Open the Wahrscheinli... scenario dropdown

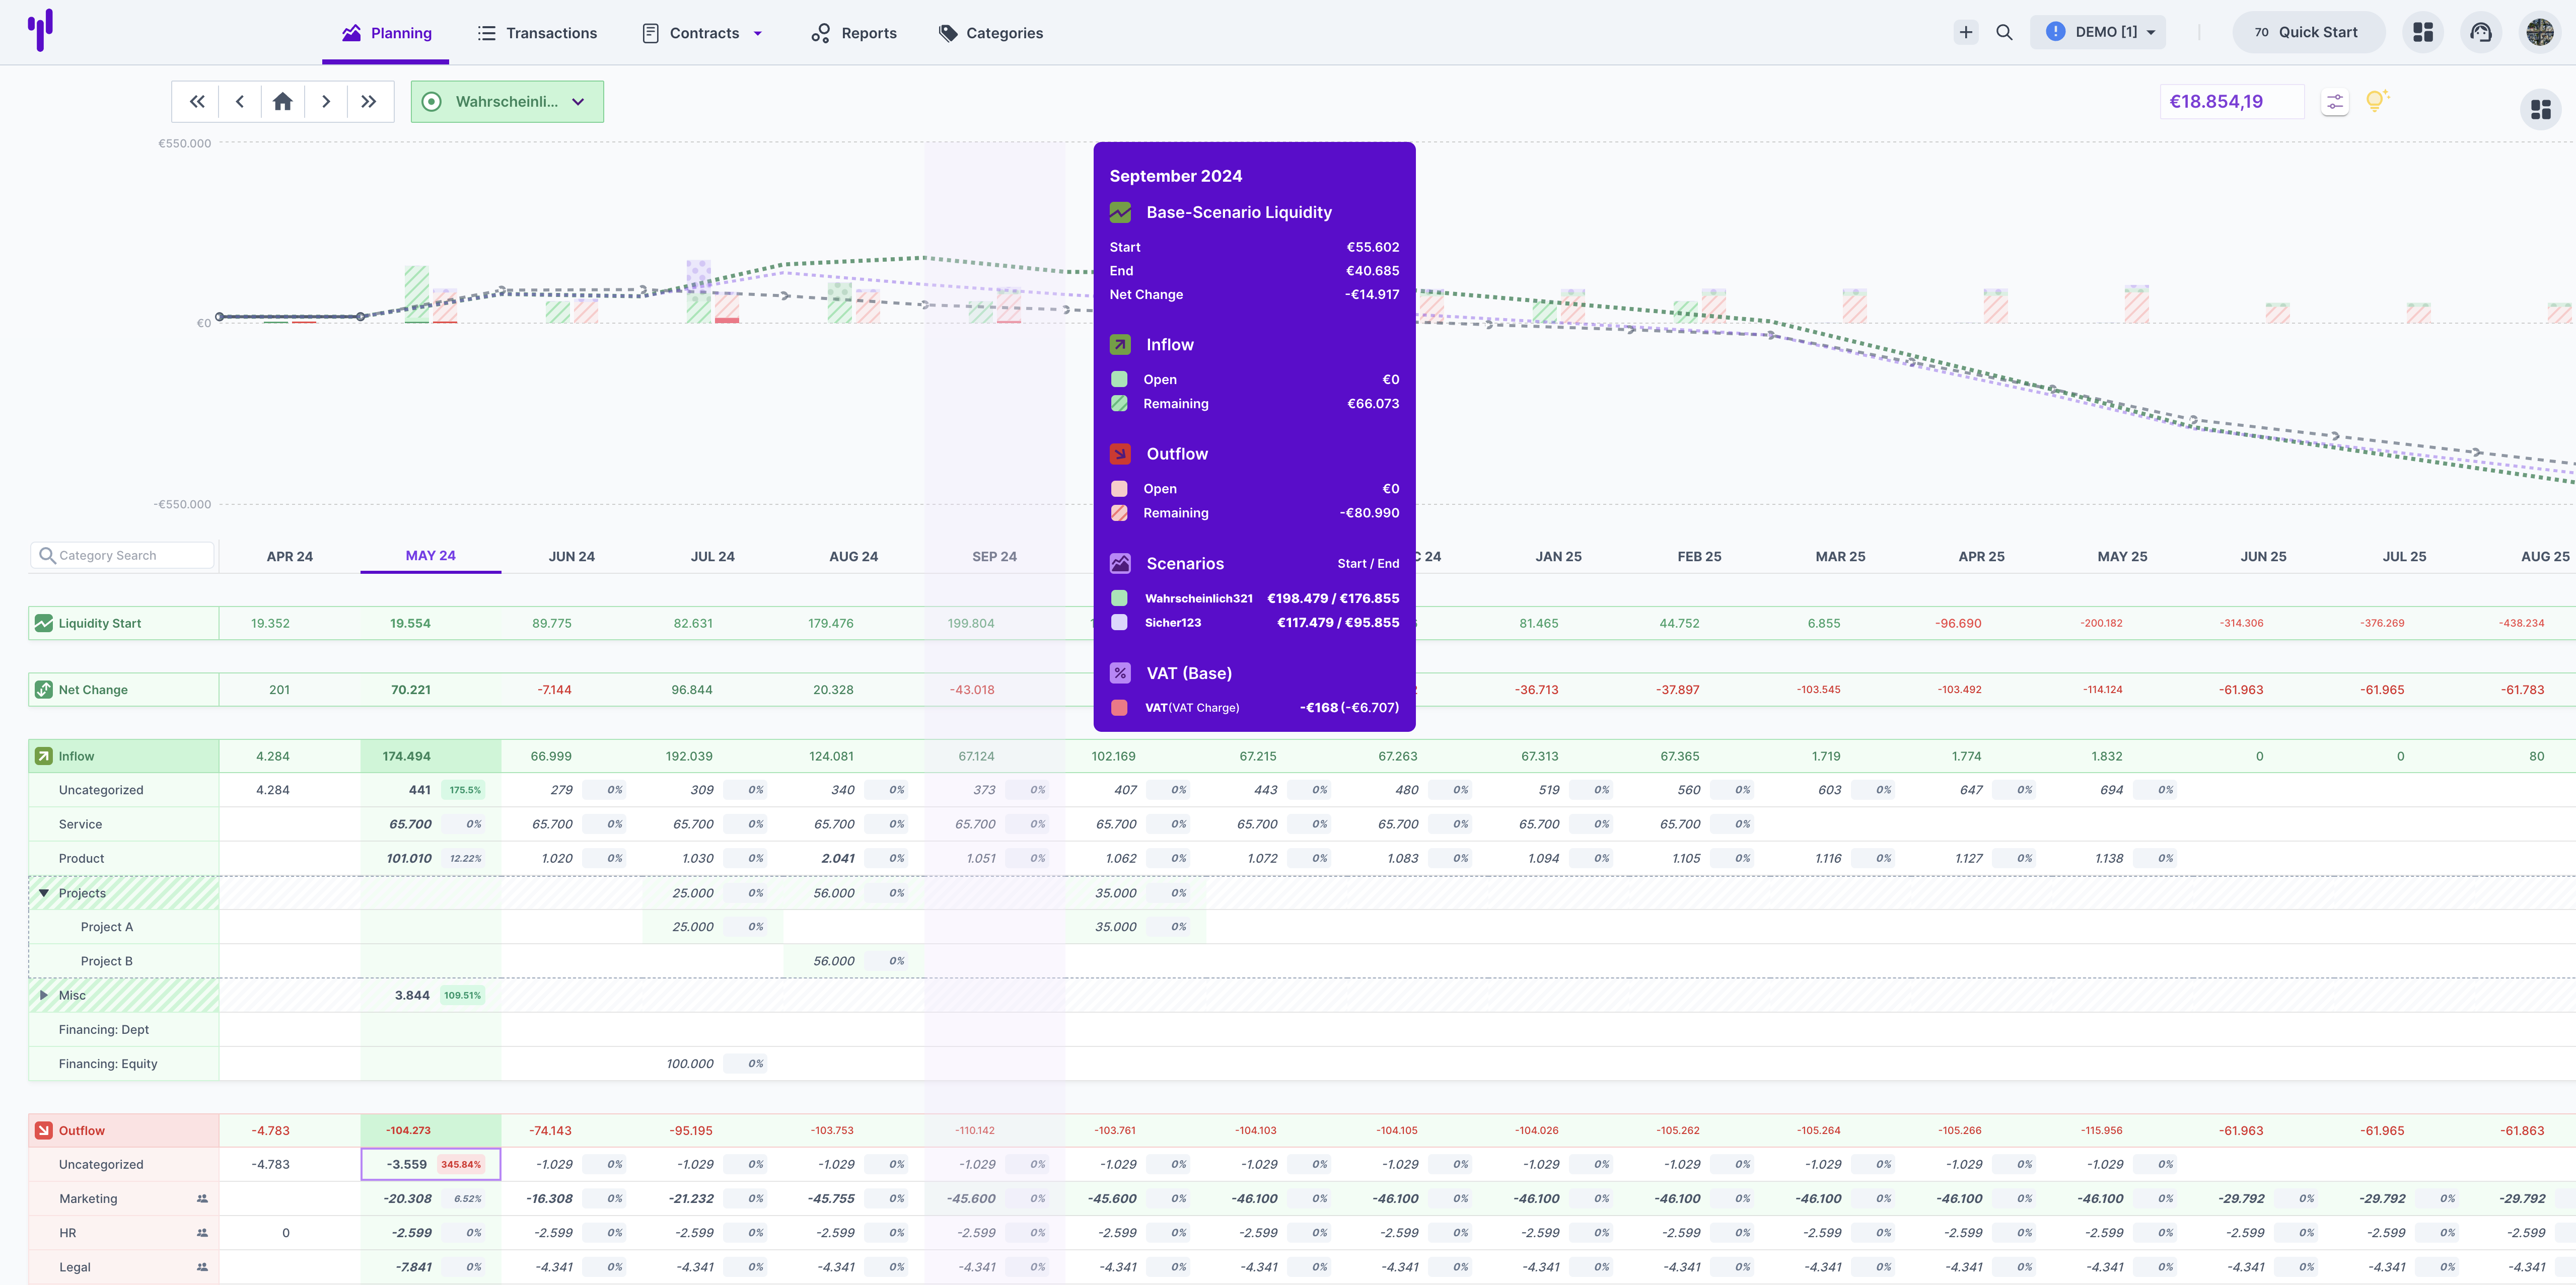tap(507, 101)
